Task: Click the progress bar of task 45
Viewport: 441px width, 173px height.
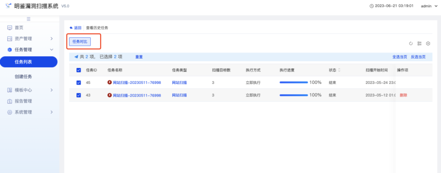Action: (x=294, y=83)
